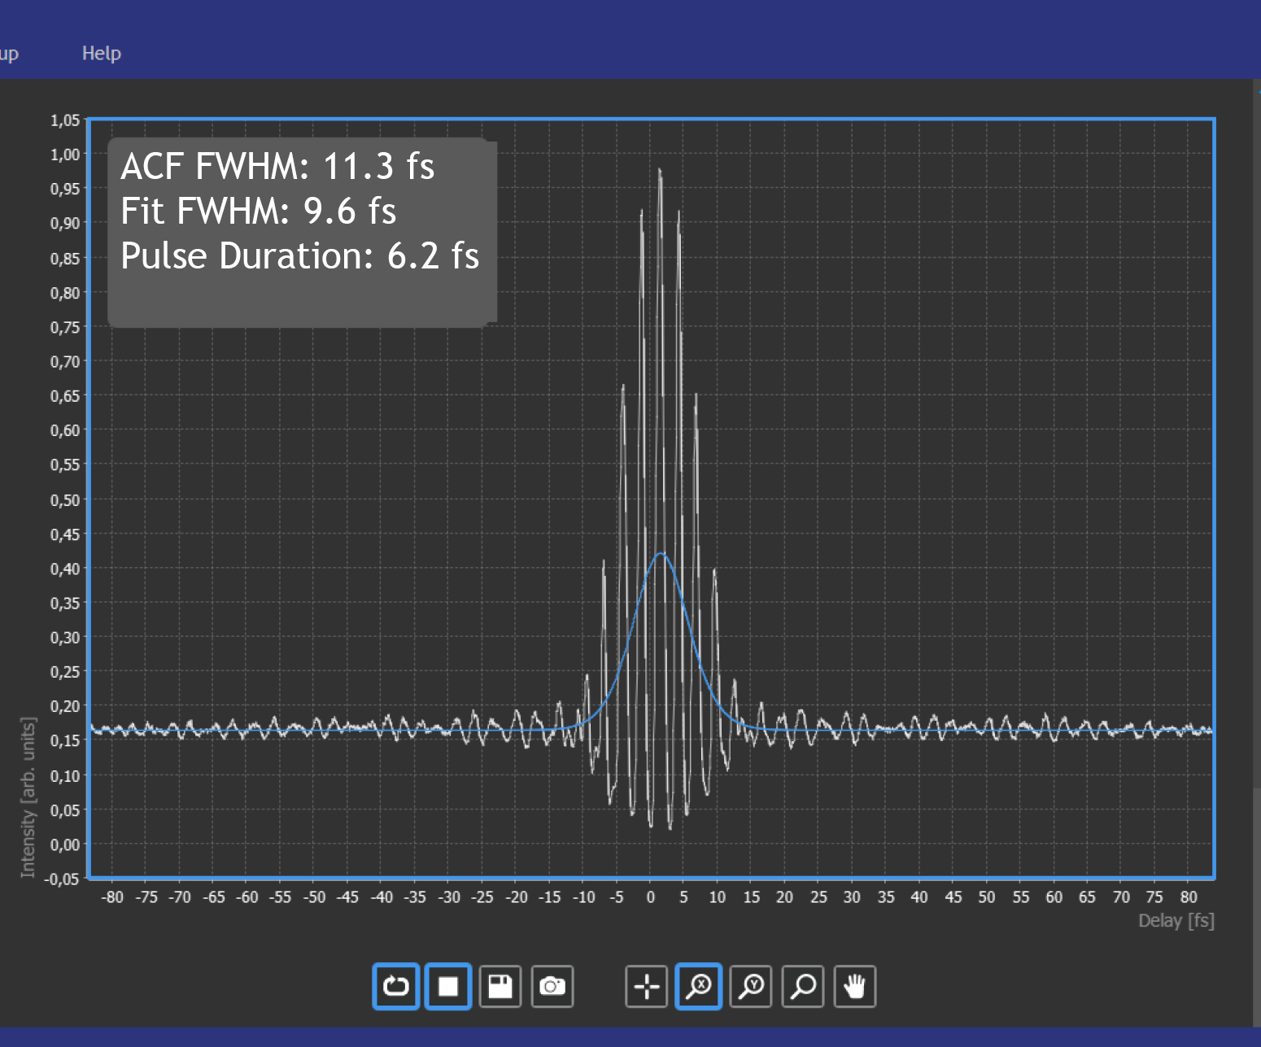Activate the free zoom magnifier tool
The image size is (1261, 1047).
(x=802, y=986)
